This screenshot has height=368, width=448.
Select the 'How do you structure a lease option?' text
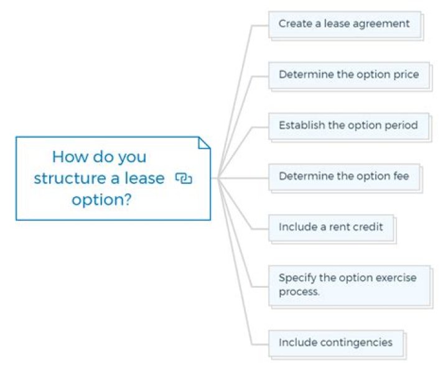(99, 178)
